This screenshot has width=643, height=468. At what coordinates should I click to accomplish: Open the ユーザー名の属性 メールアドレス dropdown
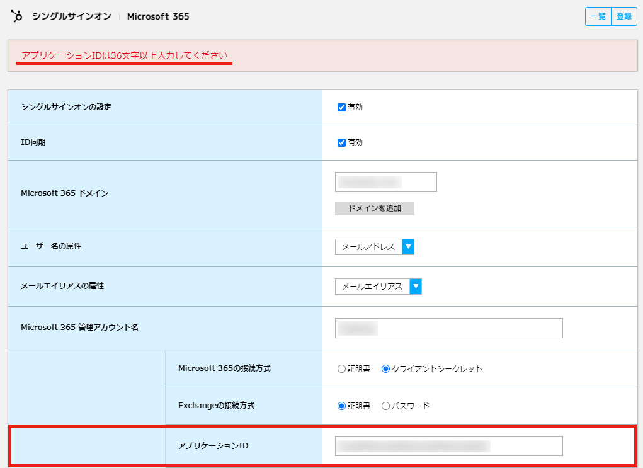pyautogui.click(x=374, y=247)
